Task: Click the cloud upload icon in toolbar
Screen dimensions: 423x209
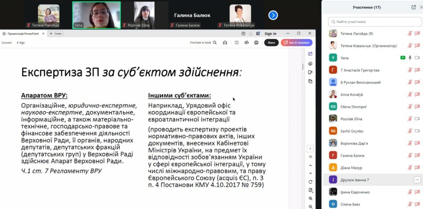Action: click(246, 43)
